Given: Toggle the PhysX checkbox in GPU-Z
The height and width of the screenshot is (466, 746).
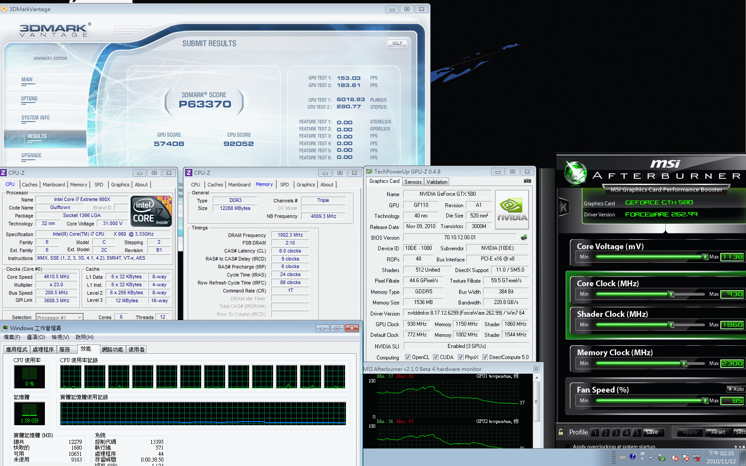Looking at the screenshot, I should 460,357.
